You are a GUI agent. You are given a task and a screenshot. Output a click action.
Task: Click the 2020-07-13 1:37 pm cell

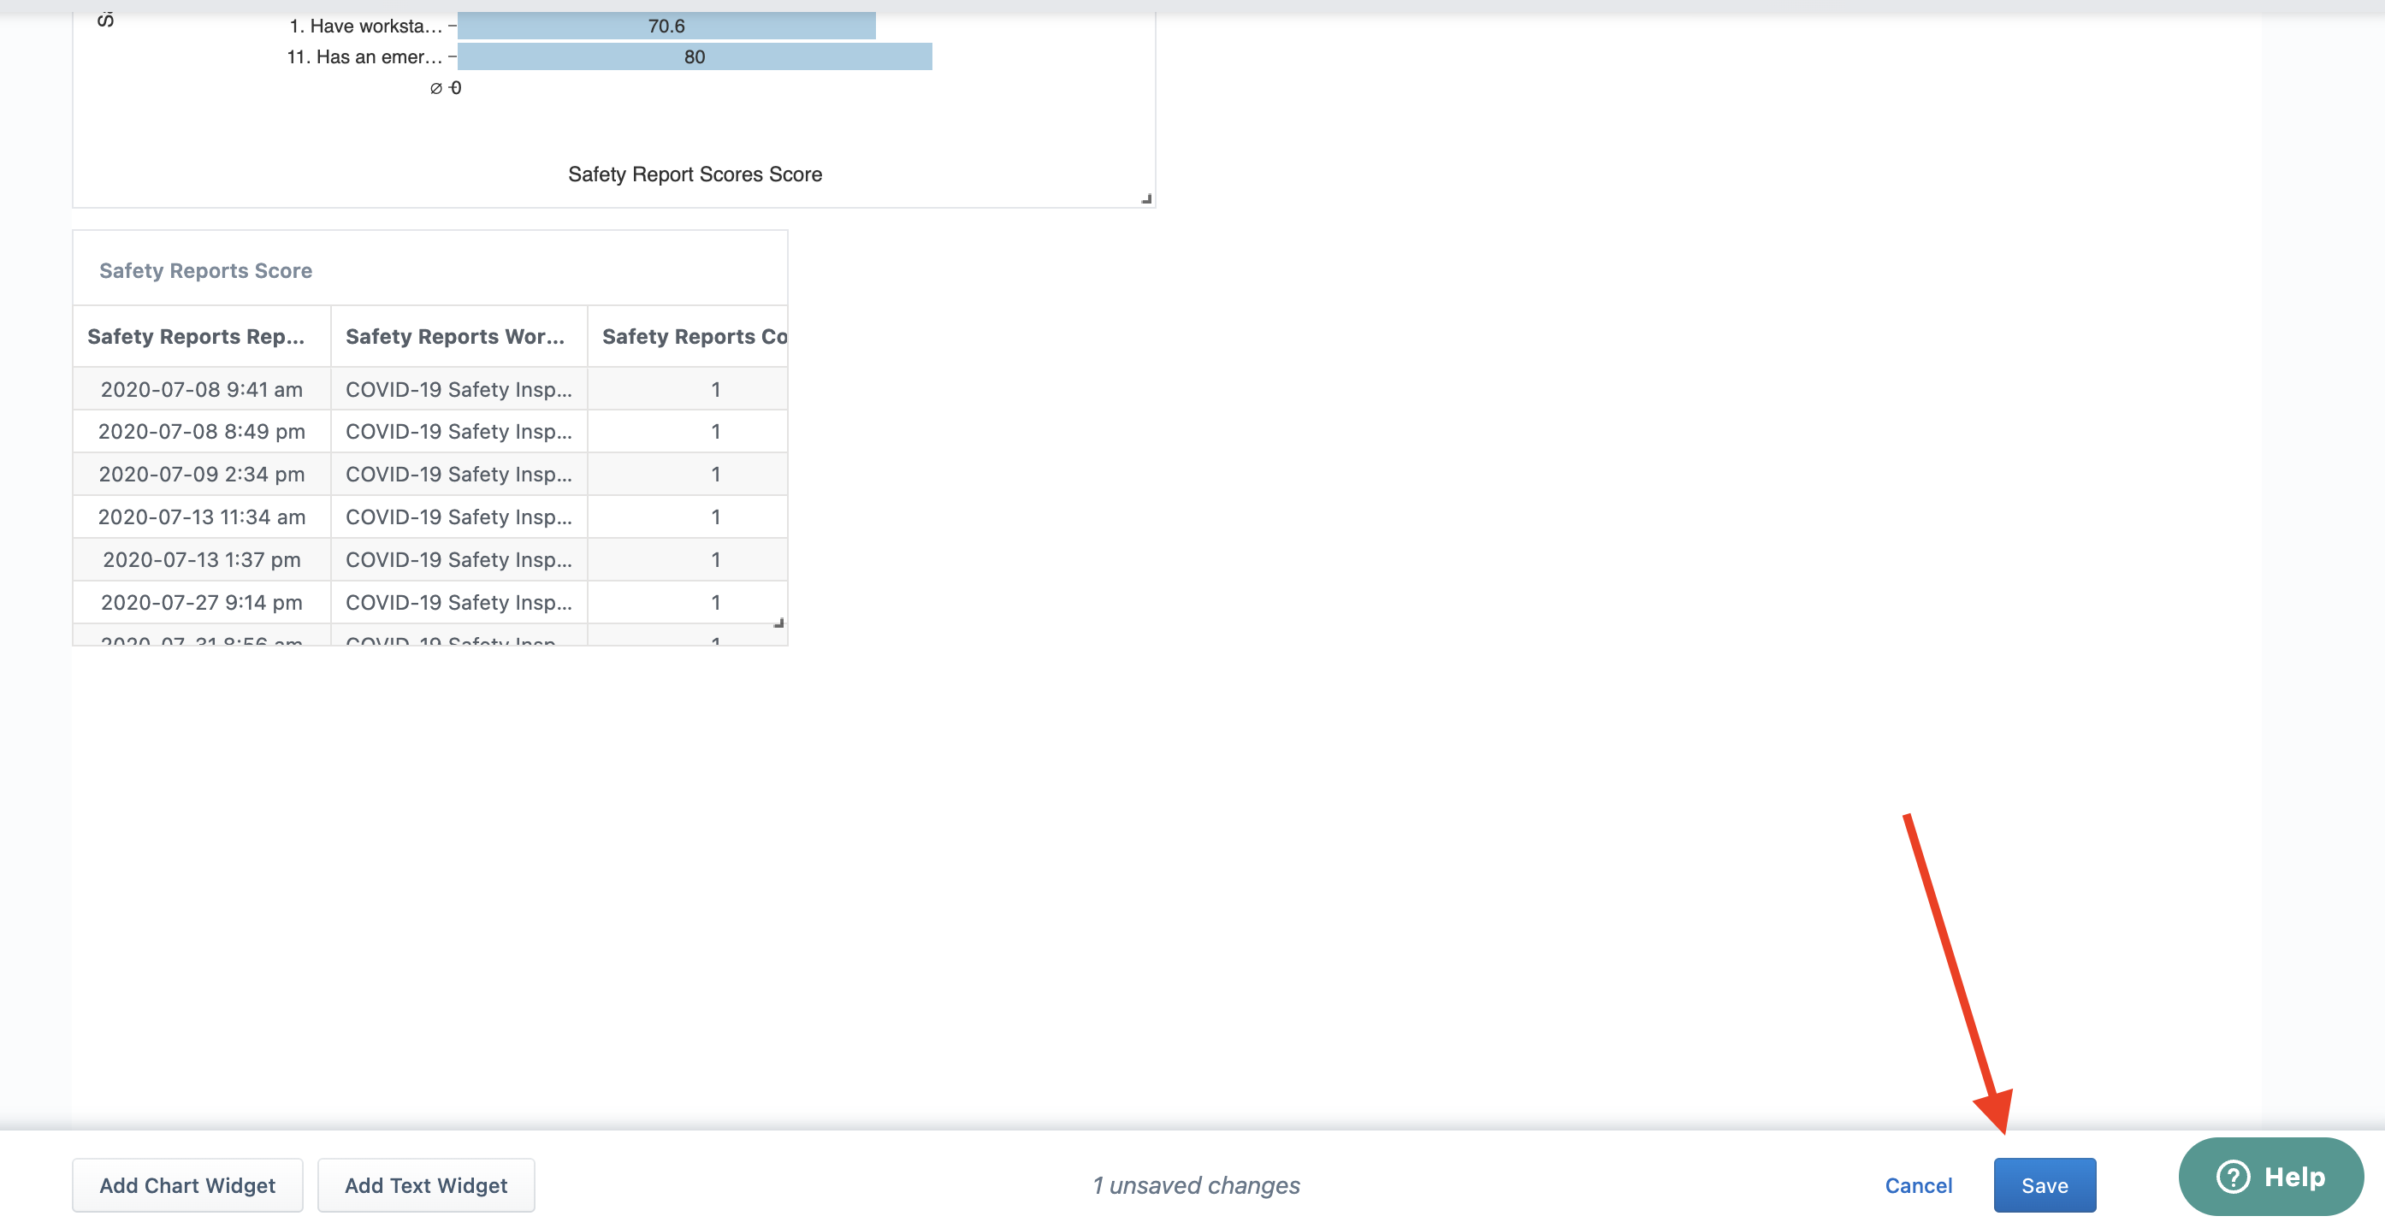(x=201, y=559)
